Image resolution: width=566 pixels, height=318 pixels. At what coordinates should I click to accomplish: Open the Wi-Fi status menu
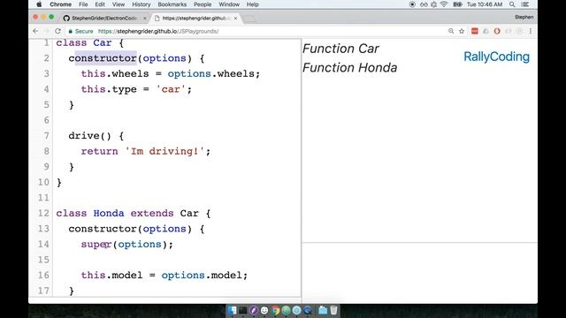(x=444, y=4)
